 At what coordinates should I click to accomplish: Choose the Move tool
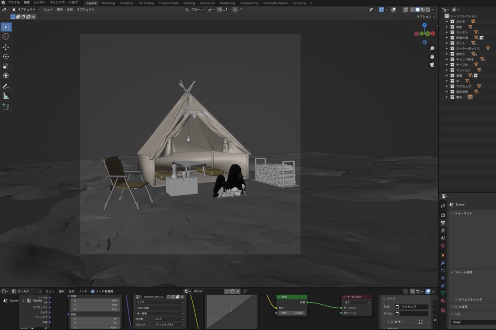click(6, 47)
